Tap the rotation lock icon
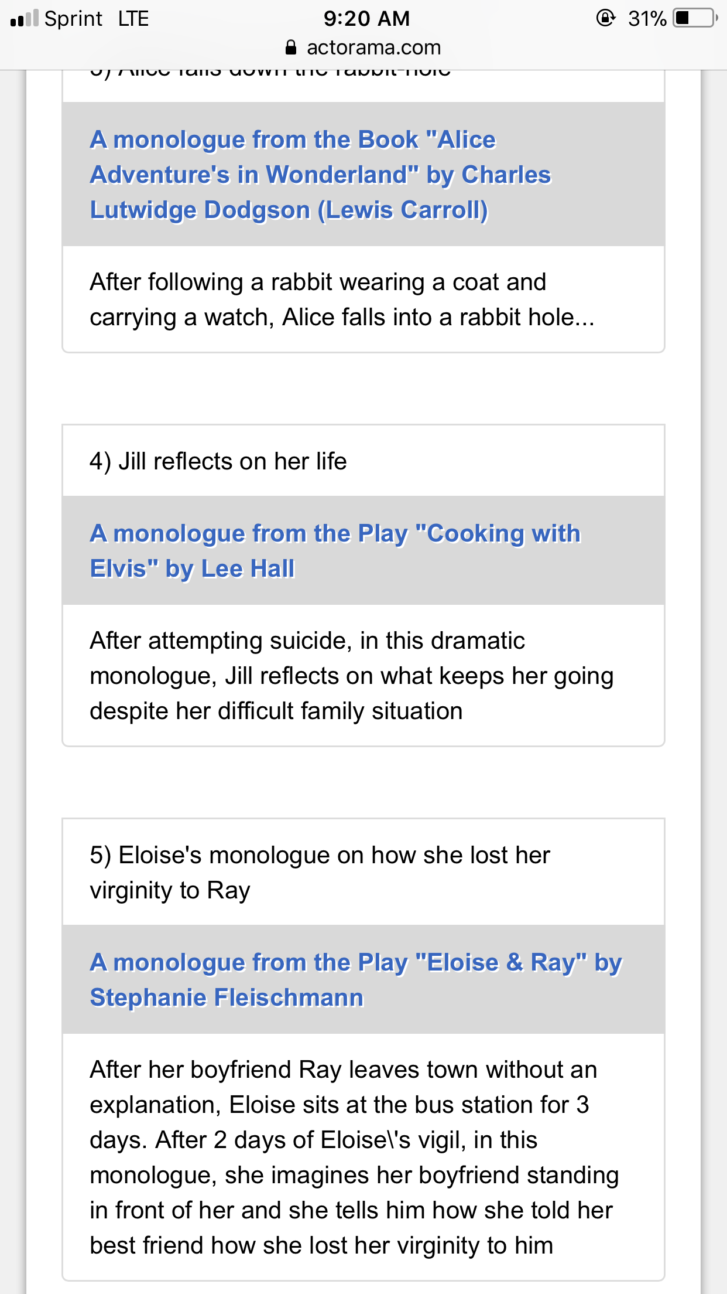This screenshot has width=727, height=1294. point(605,18)
